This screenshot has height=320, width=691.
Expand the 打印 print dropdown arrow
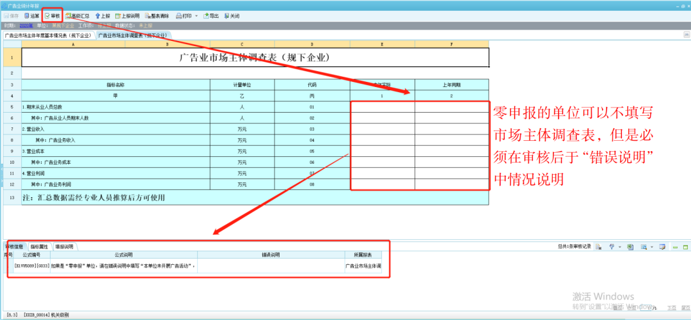pos(196,16)
